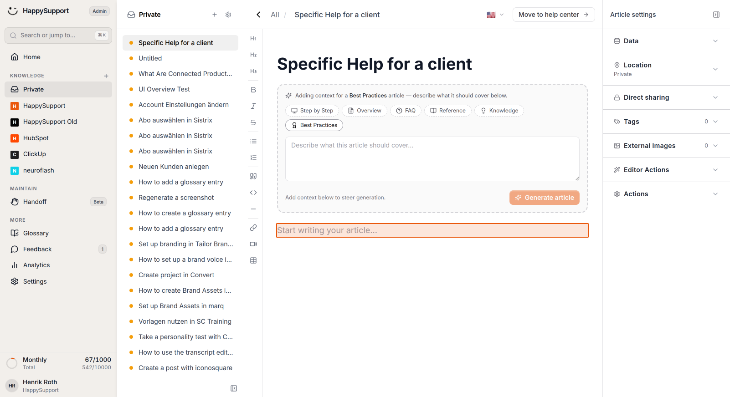
Task: Apply Heading 1 format in editor toolbar
Action: 253,39
